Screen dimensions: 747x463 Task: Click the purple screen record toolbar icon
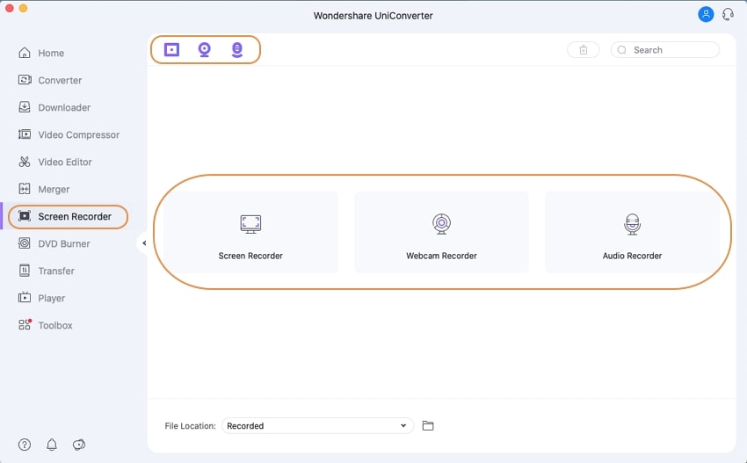pos(171,49)
